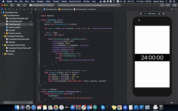Viewport: 178px width, 111px height.
Task: Run the app with the Play button
Action: 19,5
